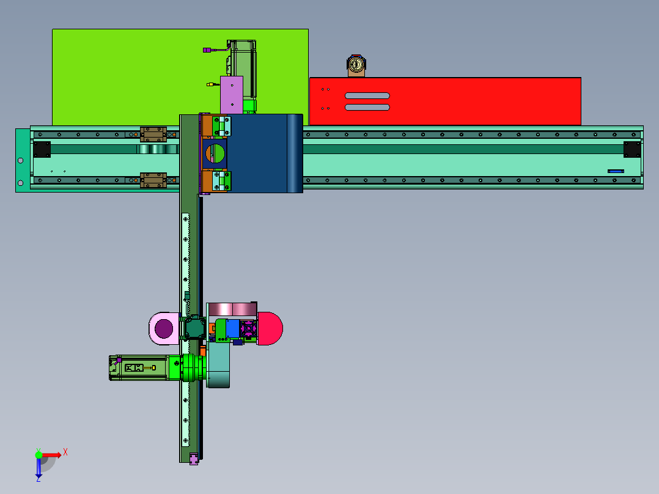The height and width of the screenshot is (494, 659).
Task: Click the red X axis arrow of the triad
Action: click(52, 455)
